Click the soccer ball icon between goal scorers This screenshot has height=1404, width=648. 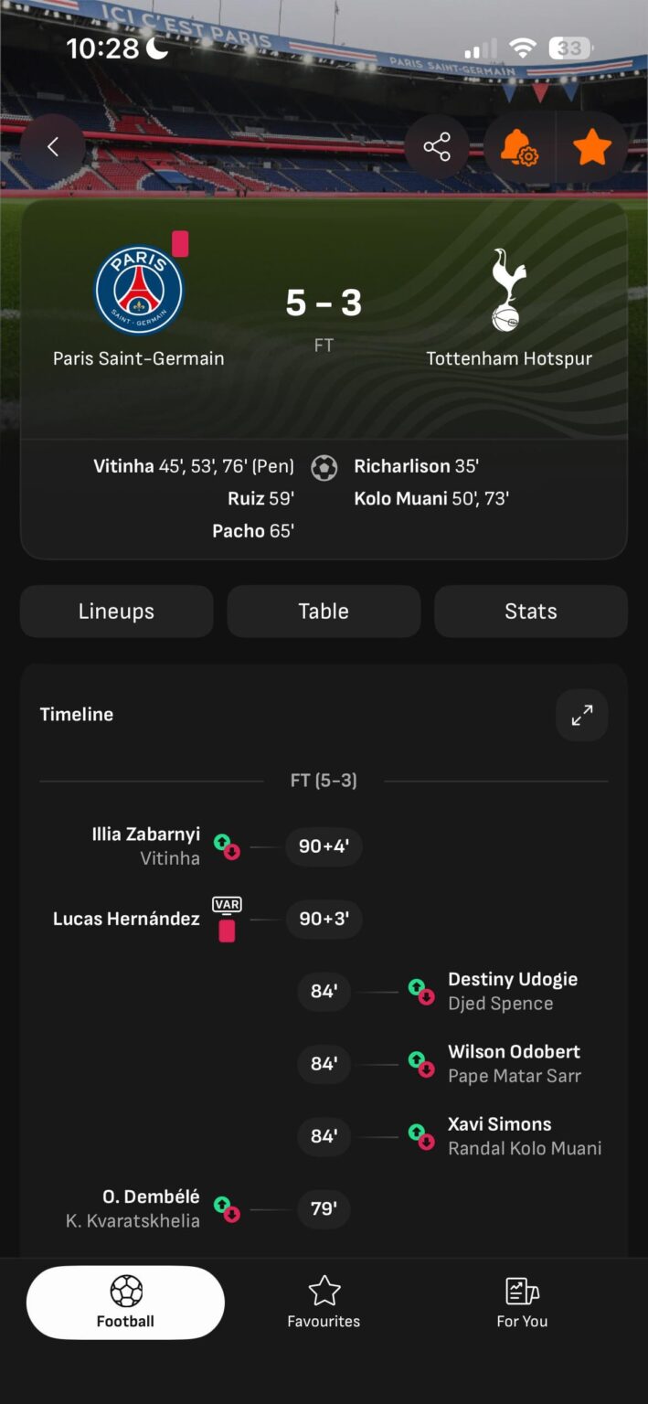point(324,467)
